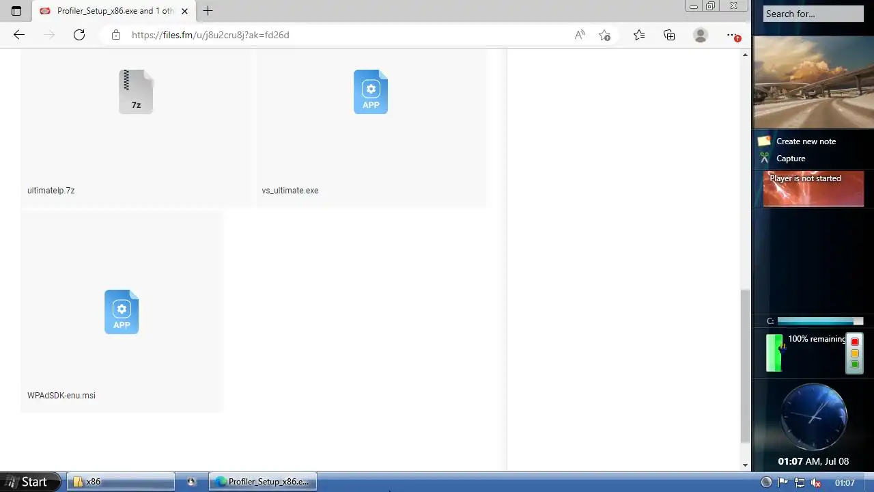Click the analog clock gadget

pyautogui.click(x=814, y=417)
